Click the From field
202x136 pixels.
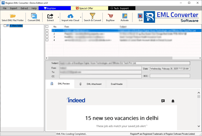tap(100, 68)
